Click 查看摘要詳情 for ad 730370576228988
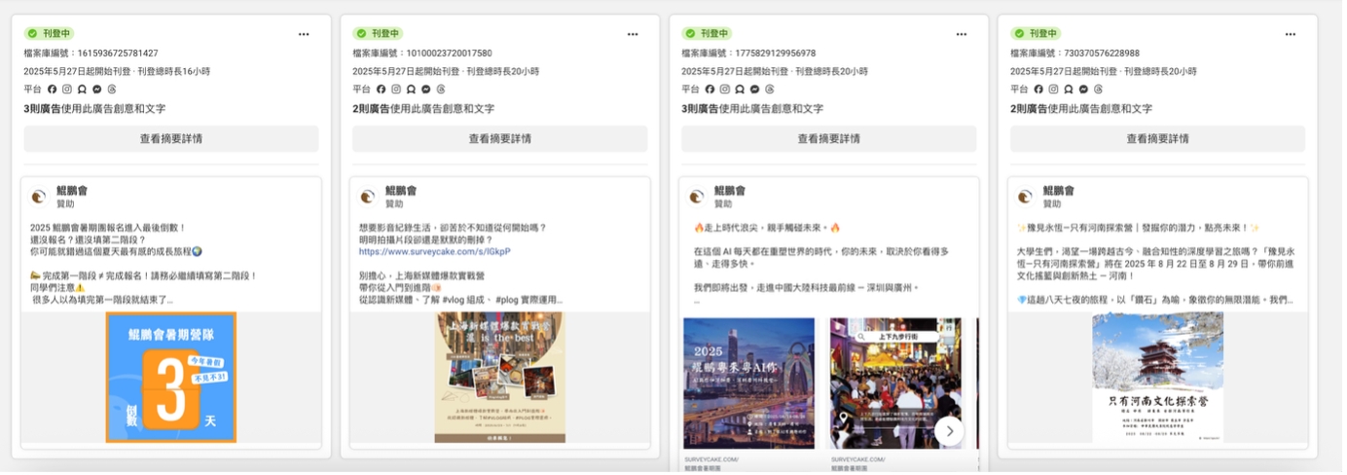The height and width of the screenshot is (475, 1347). (x=1158, y=139)
